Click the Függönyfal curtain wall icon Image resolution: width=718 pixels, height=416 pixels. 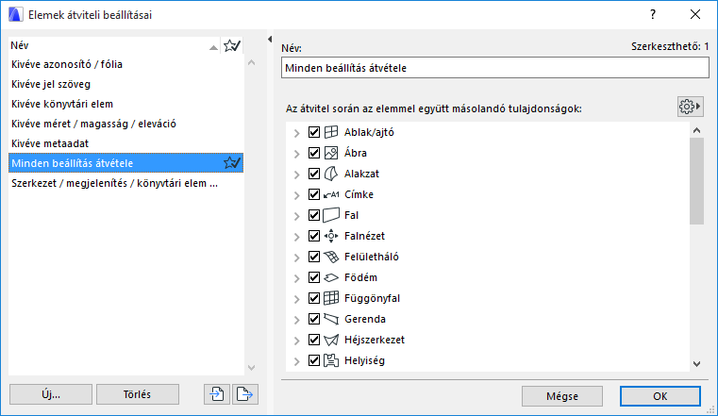(x=331, y=298)
